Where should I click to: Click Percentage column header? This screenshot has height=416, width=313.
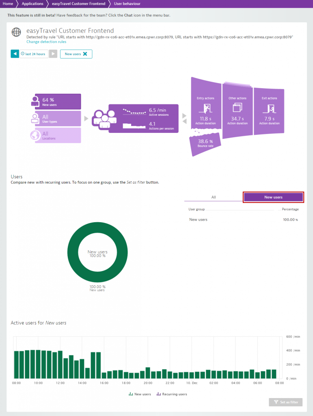[290, 209]
